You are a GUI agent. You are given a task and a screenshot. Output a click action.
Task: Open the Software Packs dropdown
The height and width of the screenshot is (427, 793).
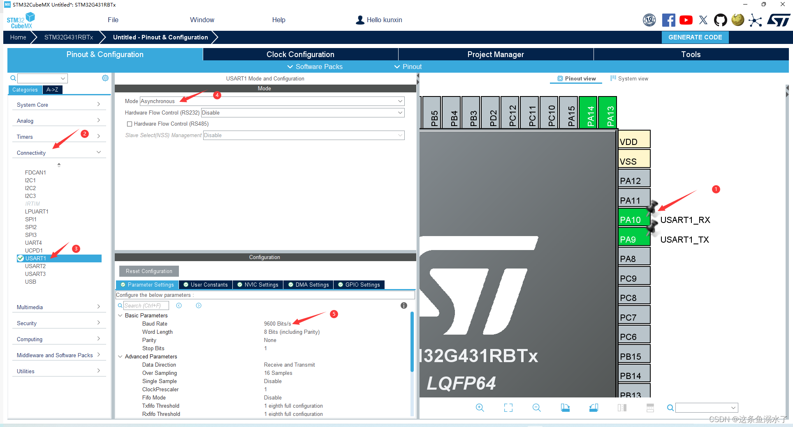315,67
